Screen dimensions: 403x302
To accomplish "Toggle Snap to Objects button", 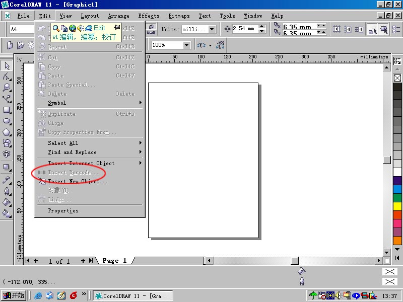I will (359, 29).
